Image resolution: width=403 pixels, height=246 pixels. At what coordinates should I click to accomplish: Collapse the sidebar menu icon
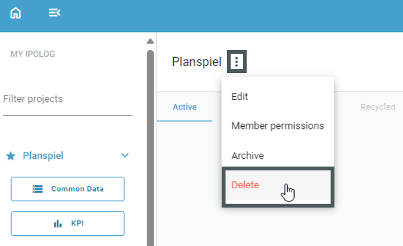pos(54,13)
